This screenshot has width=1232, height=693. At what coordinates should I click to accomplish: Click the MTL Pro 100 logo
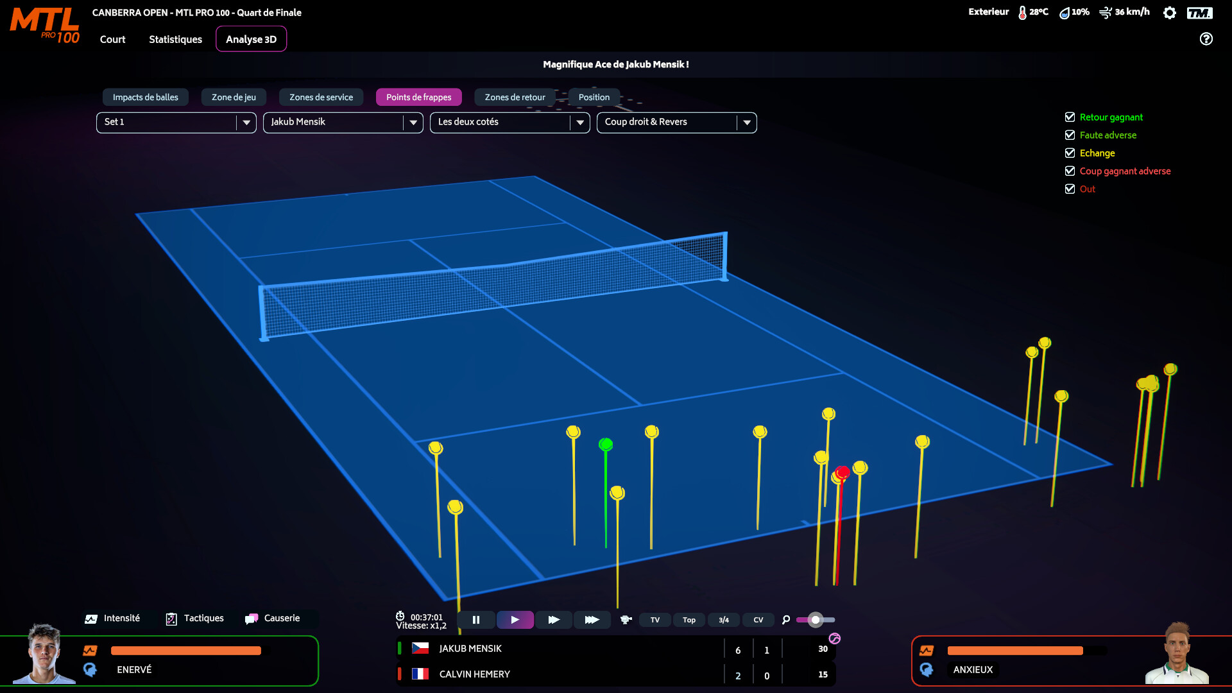point(44,26)
